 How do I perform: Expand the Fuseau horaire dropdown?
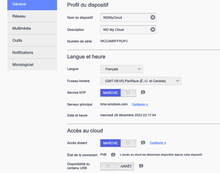point(141,81)
